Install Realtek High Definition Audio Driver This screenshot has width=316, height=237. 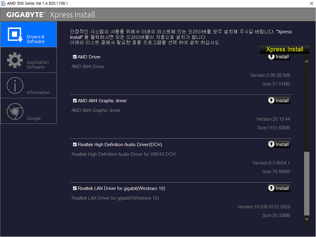coord(279,144)
